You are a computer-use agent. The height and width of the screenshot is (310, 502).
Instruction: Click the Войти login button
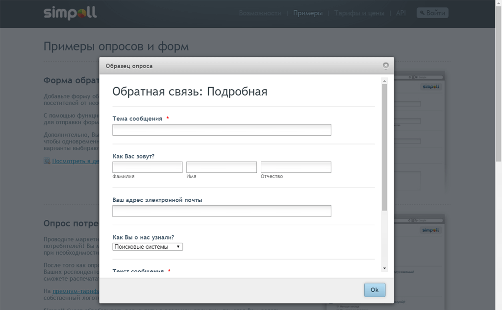(x=432, y=13)
